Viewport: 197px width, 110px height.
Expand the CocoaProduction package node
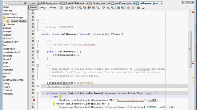[4, 21]
